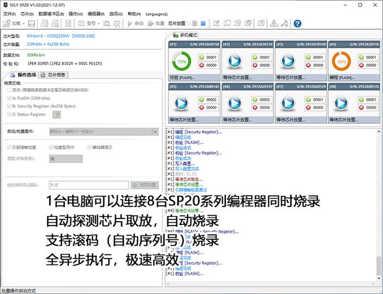Viewport: 383px width, 294px height.
Task: Click the blue help question mark icon
Action: (x=297, y=23)
